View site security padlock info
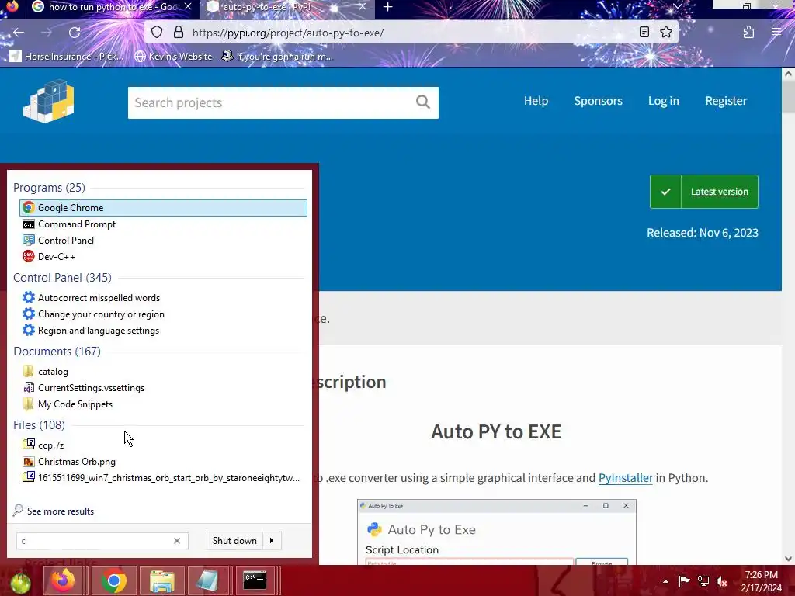The image size is (795, 596). [179, 33]
